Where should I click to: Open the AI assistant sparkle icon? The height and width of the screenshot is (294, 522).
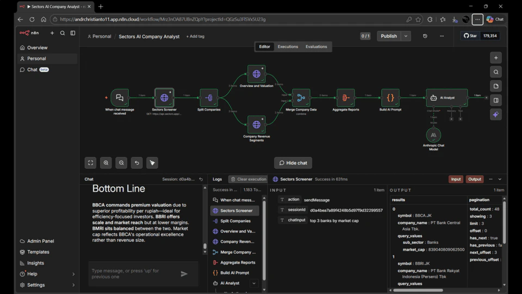pyautogui.click(x=496, y=115)
